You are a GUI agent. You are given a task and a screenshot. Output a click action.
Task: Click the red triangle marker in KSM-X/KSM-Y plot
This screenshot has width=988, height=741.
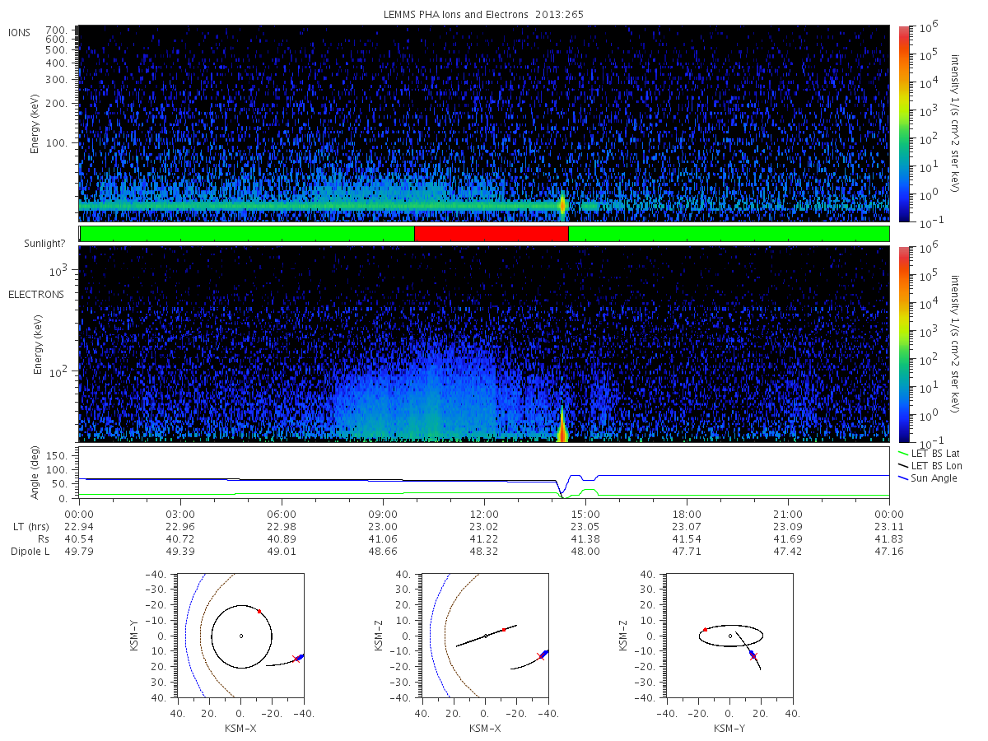(259, 611)
